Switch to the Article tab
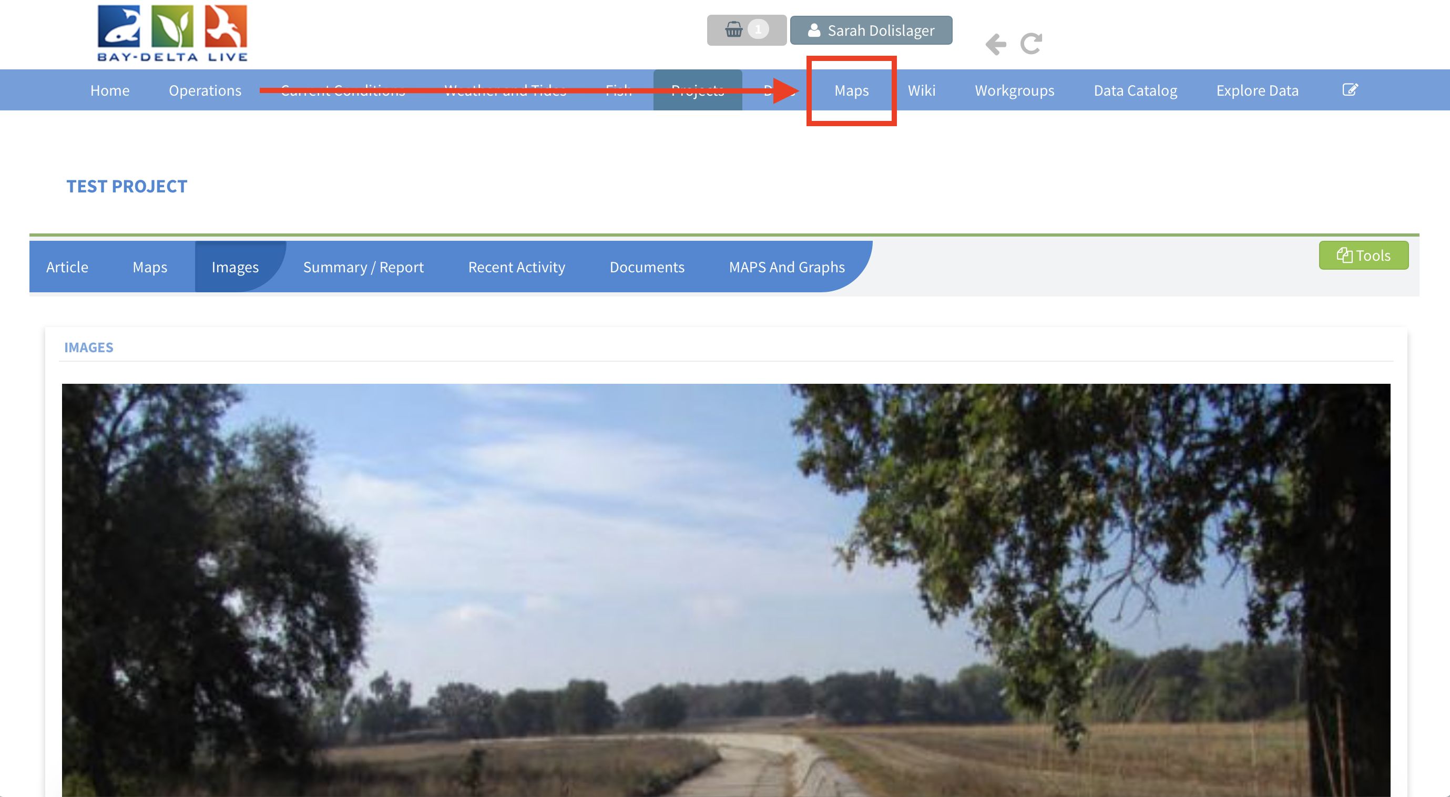1450x797 pixels. click(x=67, y=267)
